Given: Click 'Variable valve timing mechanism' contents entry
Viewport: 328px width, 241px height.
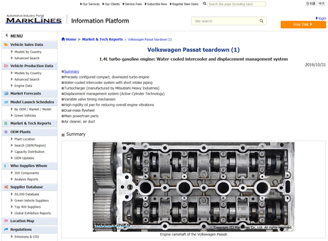Looking at the screenshot, I should 90,99.
